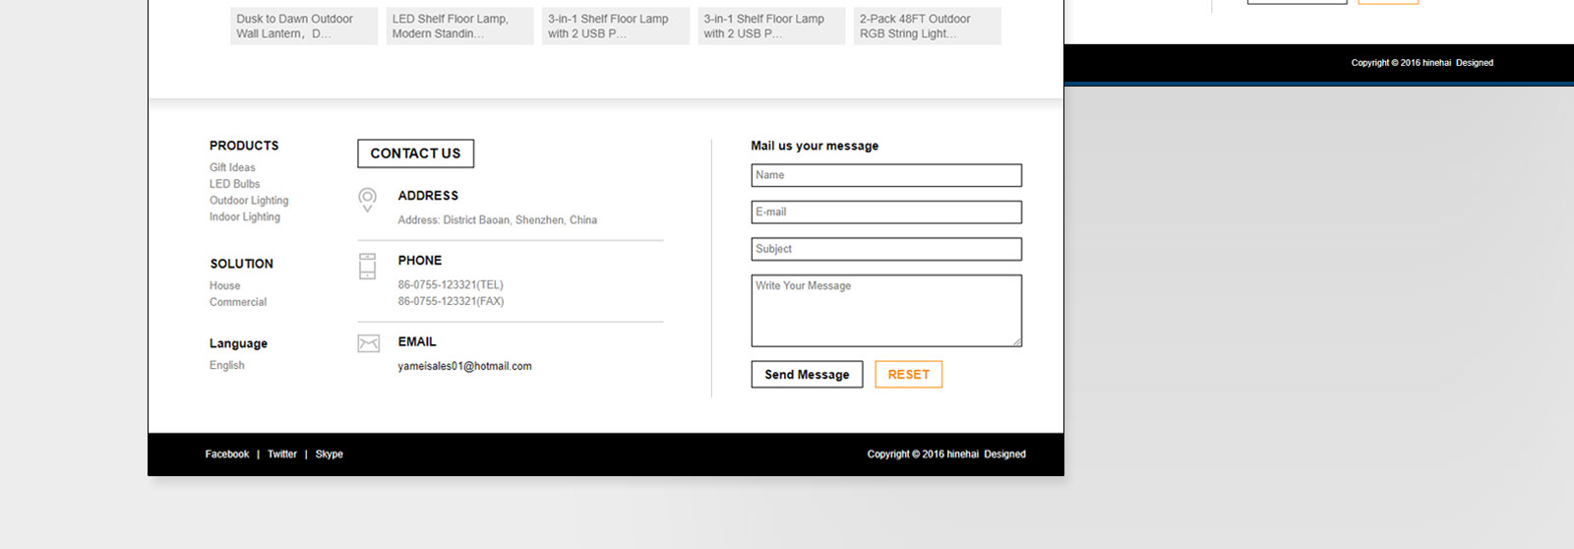
Task: Click the Send Message button
Action: pyautogui.click(x=807, y=375)
